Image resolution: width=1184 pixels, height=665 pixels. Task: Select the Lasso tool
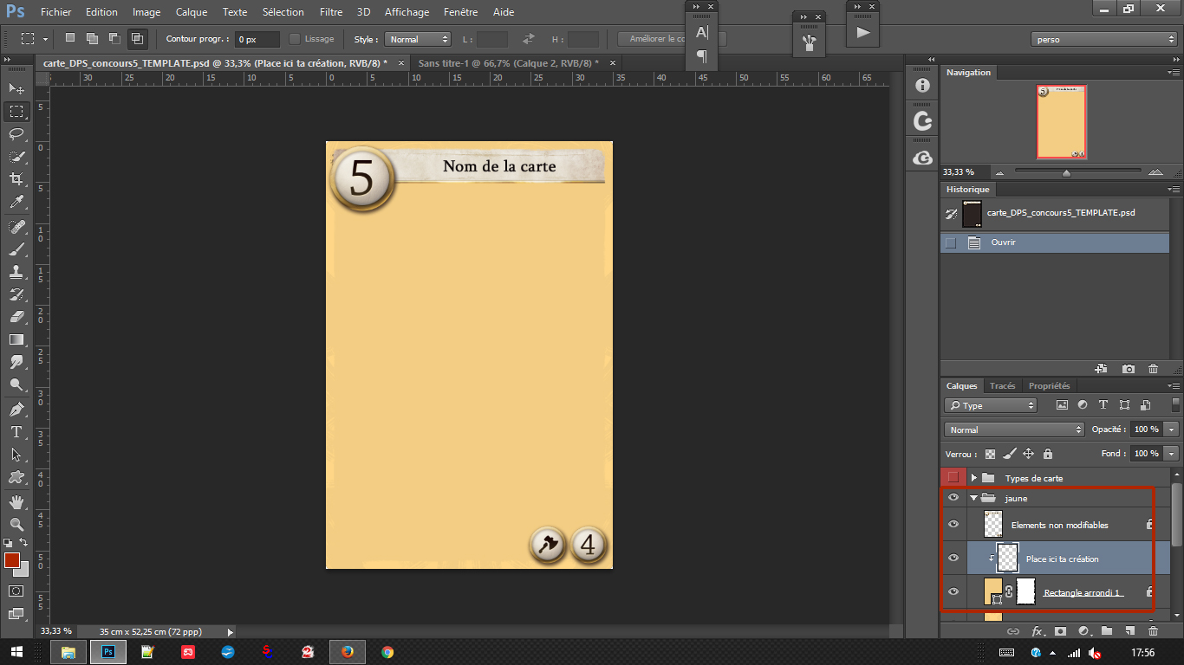pos(16,133)
